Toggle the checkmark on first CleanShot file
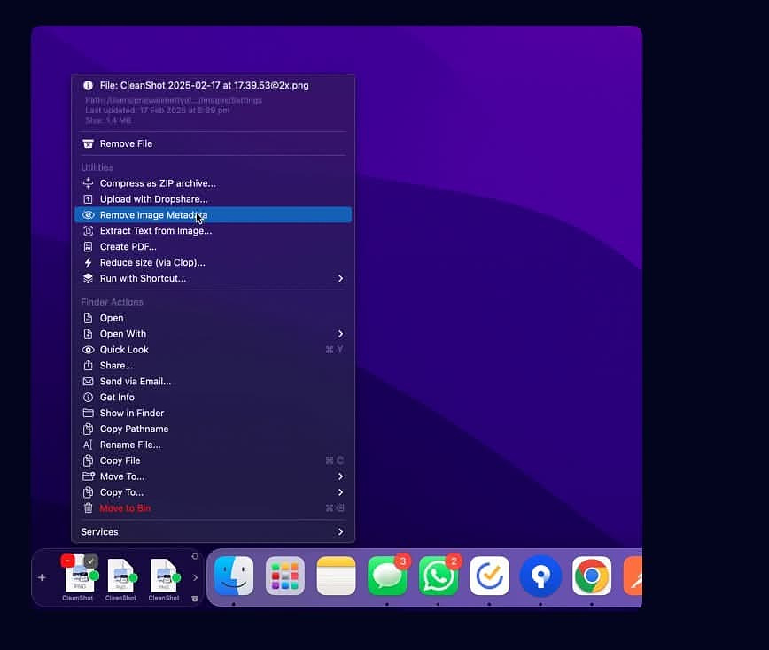769x650 pixels. coord(90,561)
